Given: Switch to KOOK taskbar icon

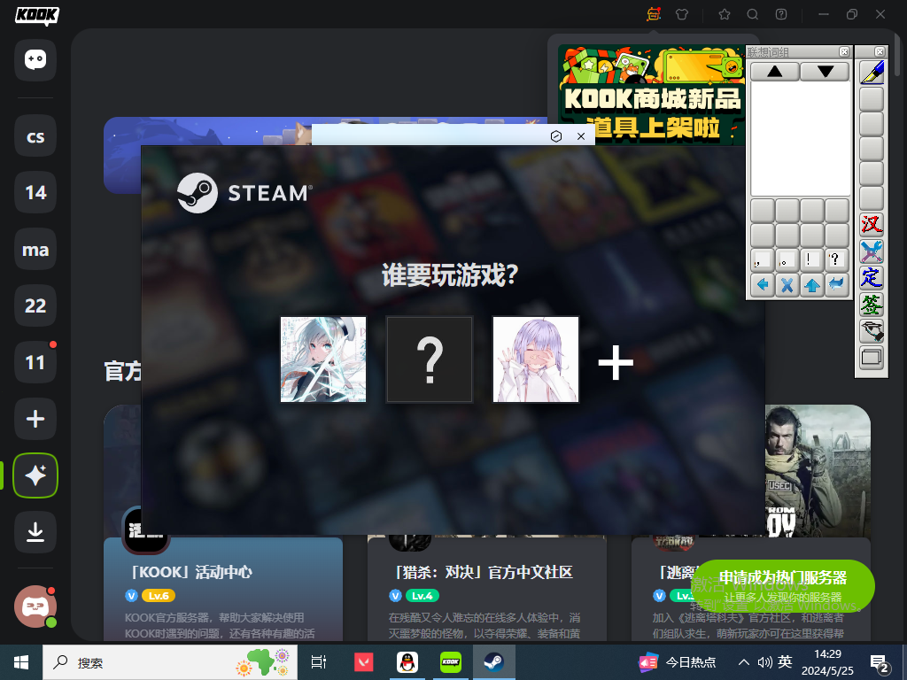Looking at the screenshot, I should click(x=451, y=662).
